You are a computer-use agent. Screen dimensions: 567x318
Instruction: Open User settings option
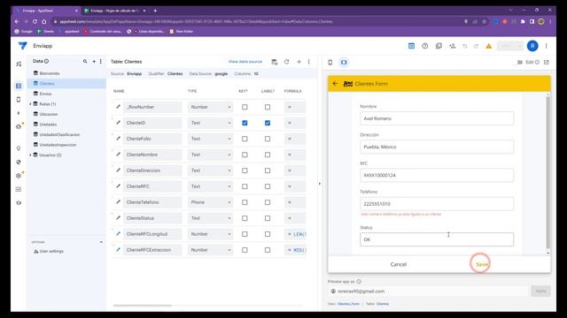point(51,251)
